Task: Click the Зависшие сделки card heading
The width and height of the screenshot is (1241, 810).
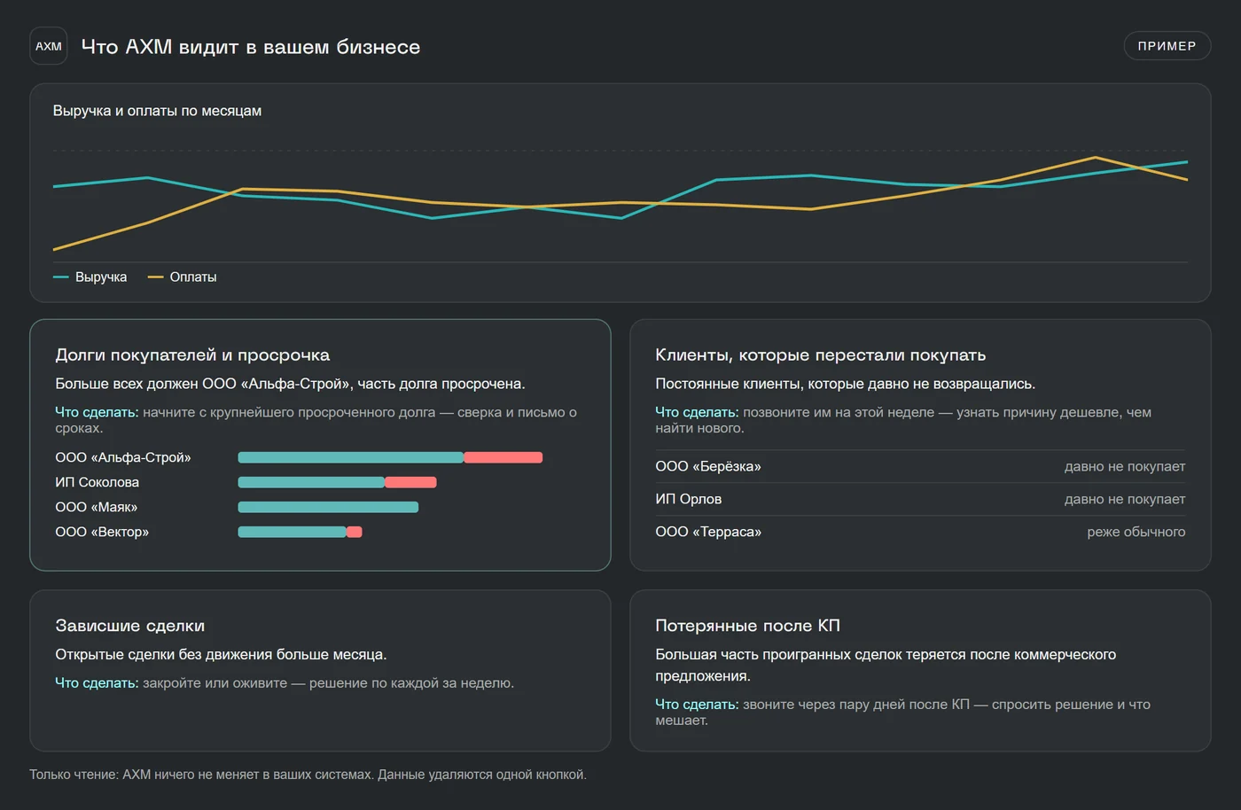Action: click(130, 626)
